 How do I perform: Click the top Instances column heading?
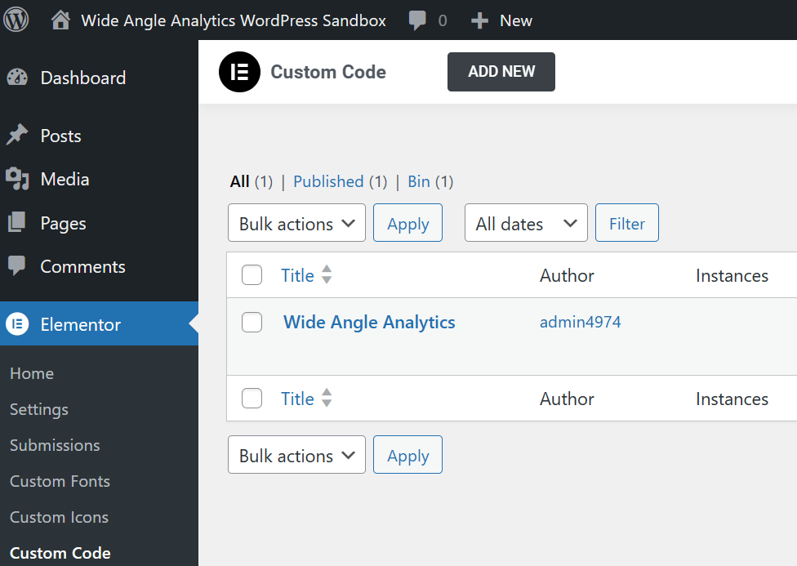732,275
